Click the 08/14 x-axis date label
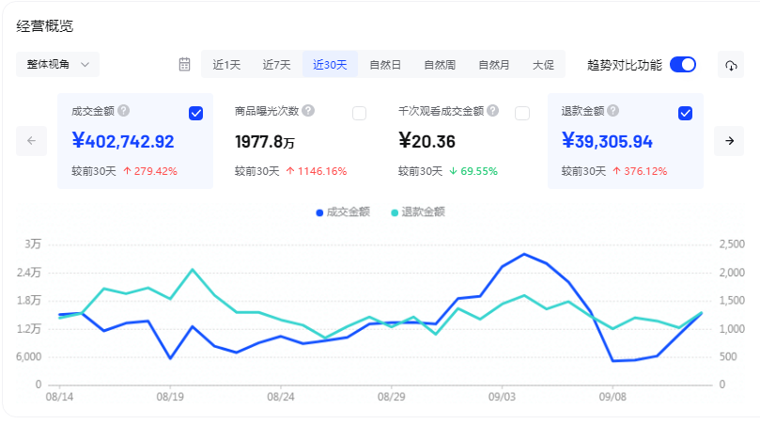The image size is (760, 424). click(59, 397)
